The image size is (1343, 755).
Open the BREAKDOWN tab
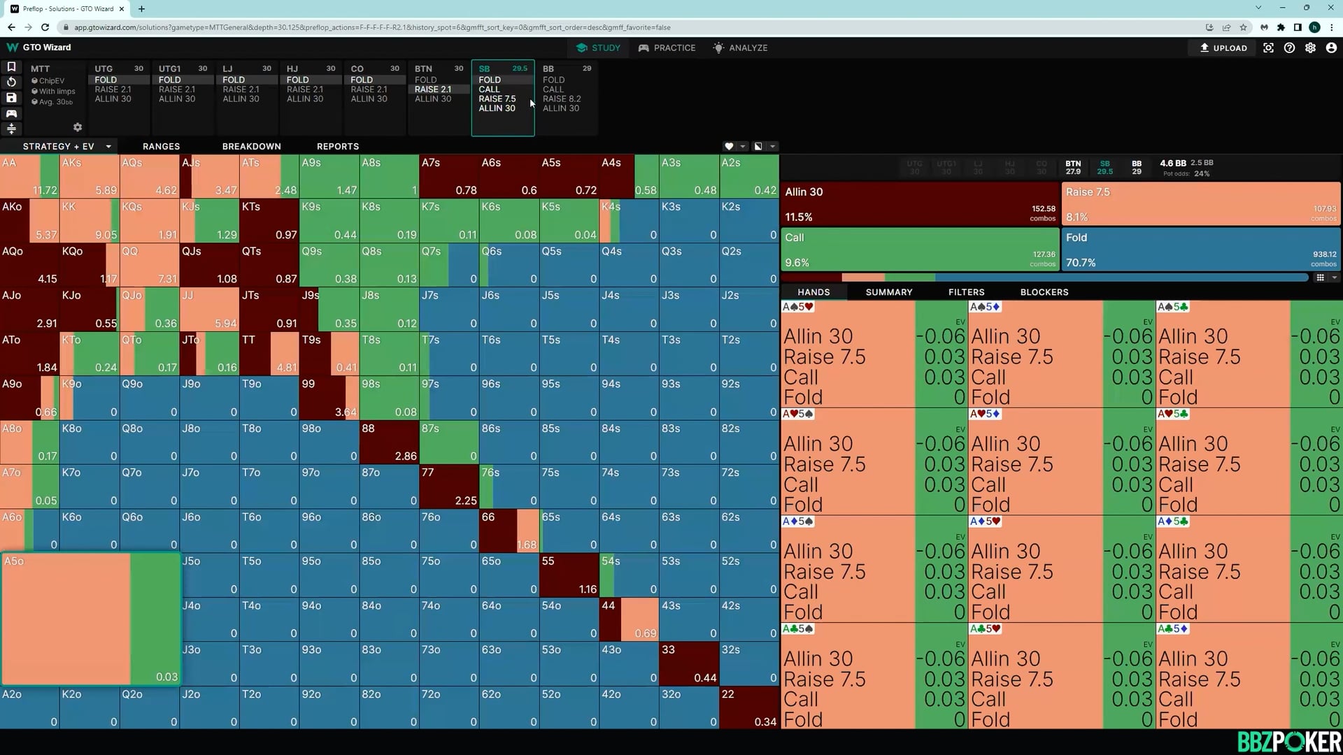click(251, 146)
